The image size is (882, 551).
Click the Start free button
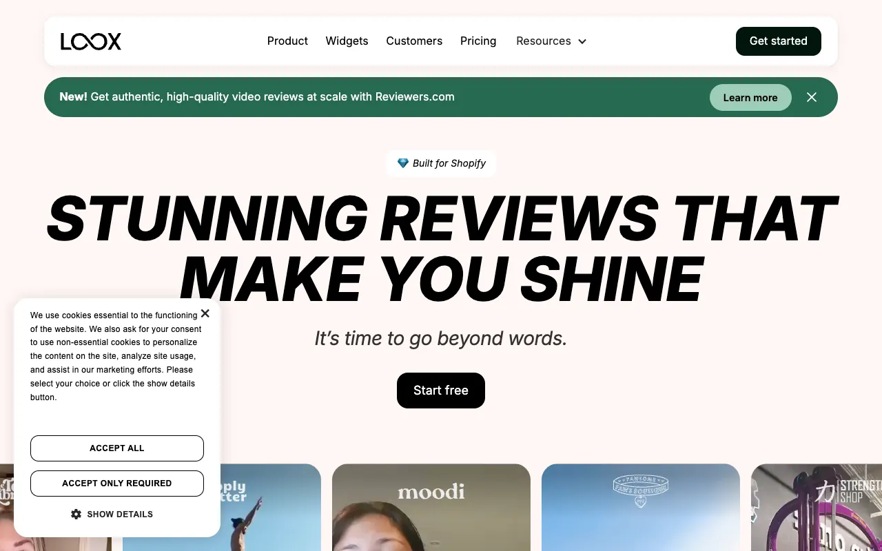pos(441,391)
